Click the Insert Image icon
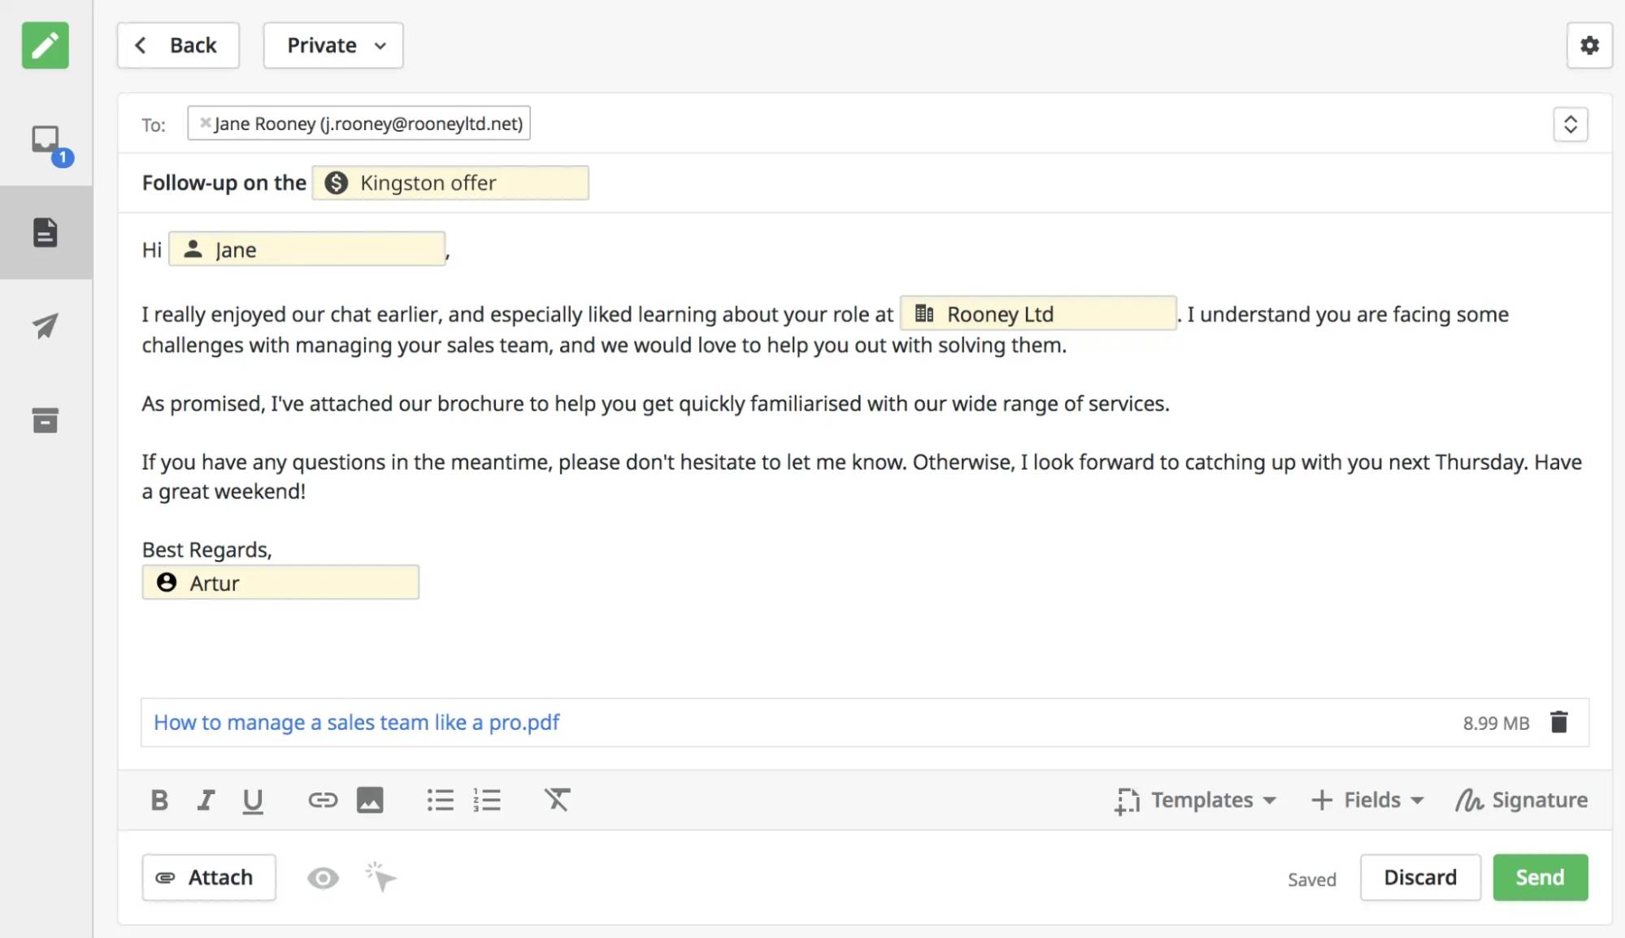Image resolution: width=1625 pixels, height=938 pixels. [370, 800]
